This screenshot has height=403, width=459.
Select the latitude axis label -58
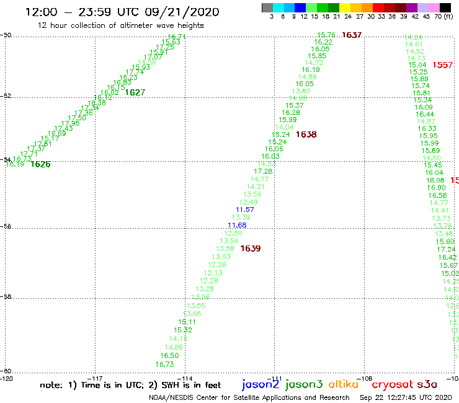coord(6,297)
